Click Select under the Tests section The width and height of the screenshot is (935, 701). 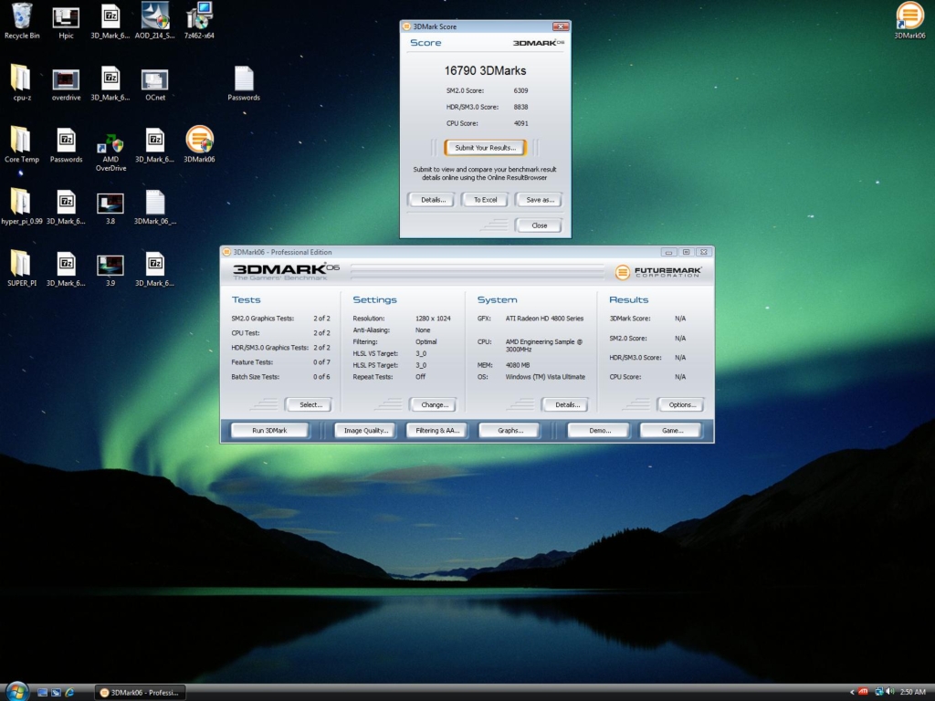310,404
